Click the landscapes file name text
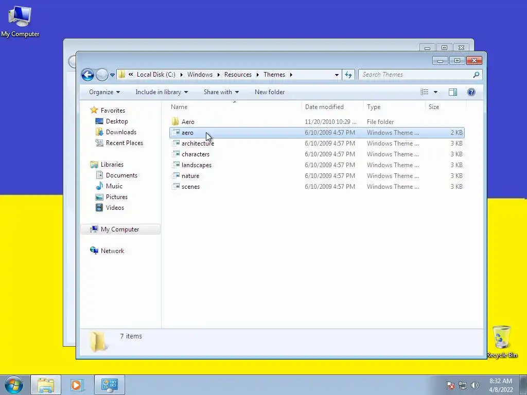This screenshot has height=395, width=527. [196, 165]
